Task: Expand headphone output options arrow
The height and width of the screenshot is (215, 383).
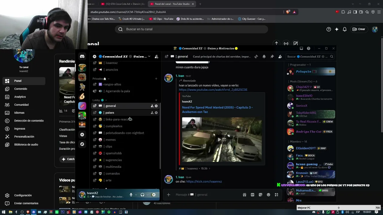Action: (148, 195)
